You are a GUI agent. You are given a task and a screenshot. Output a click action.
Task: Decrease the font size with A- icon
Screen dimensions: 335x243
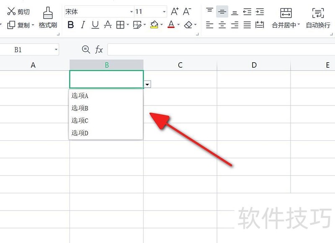(187, 11)
